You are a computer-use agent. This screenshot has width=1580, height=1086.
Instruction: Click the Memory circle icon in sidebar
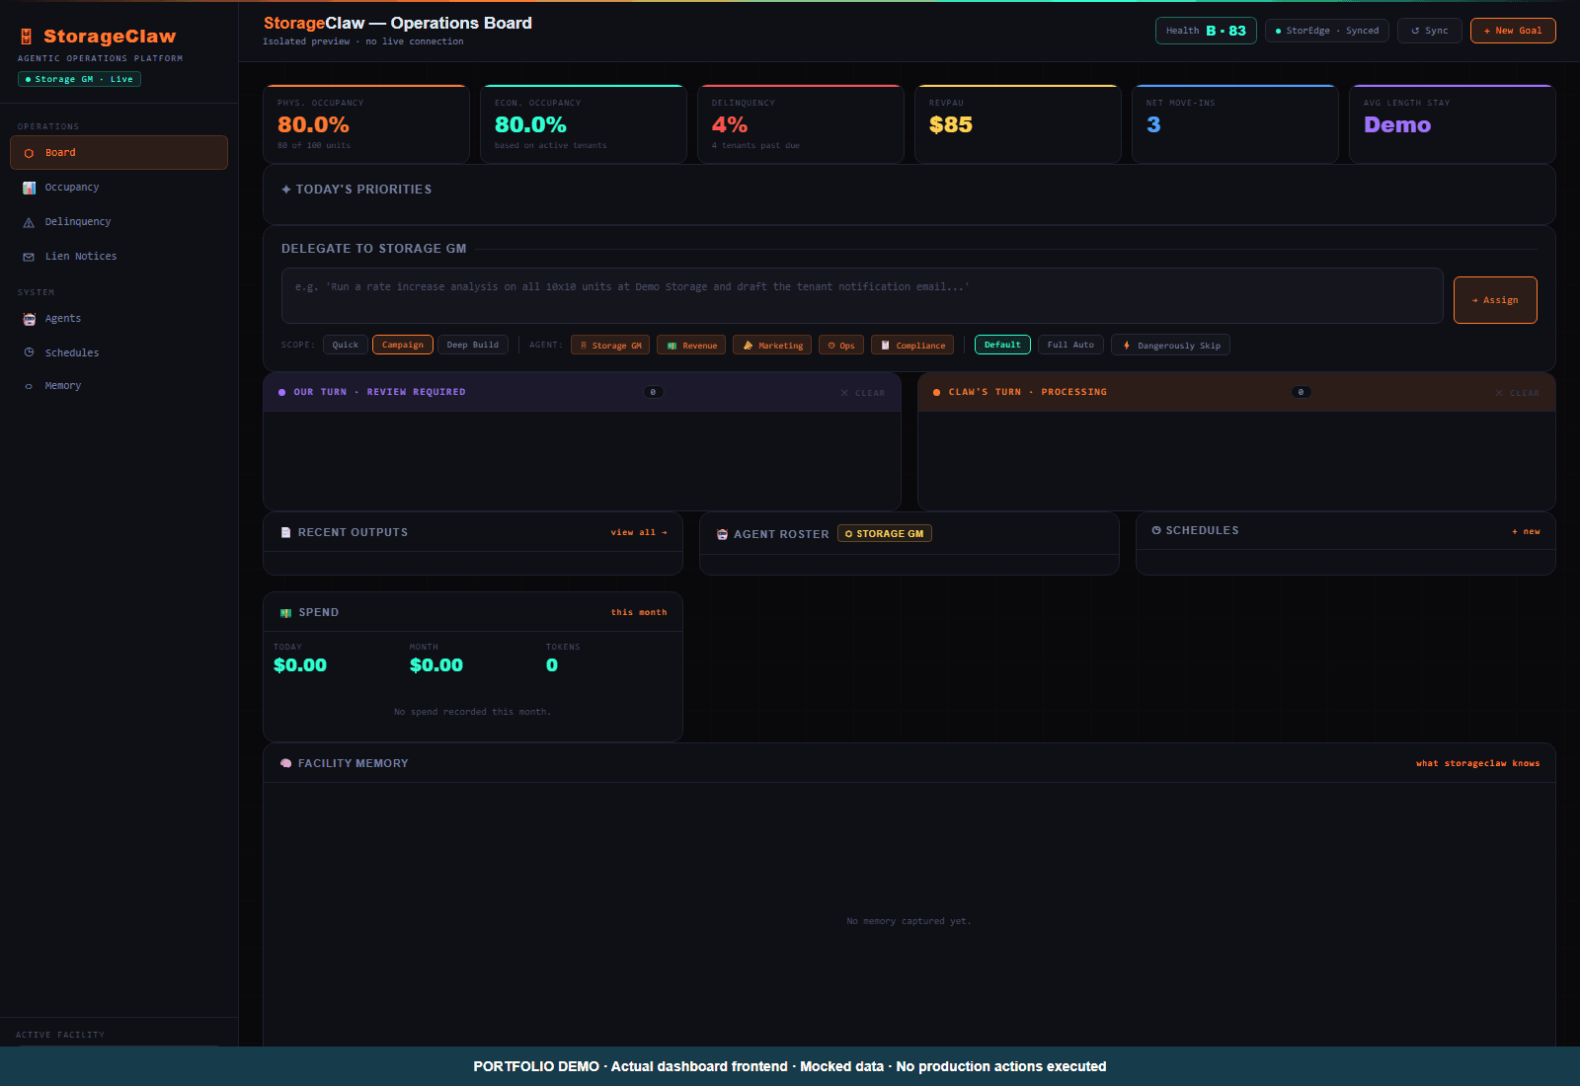point(29,386)
